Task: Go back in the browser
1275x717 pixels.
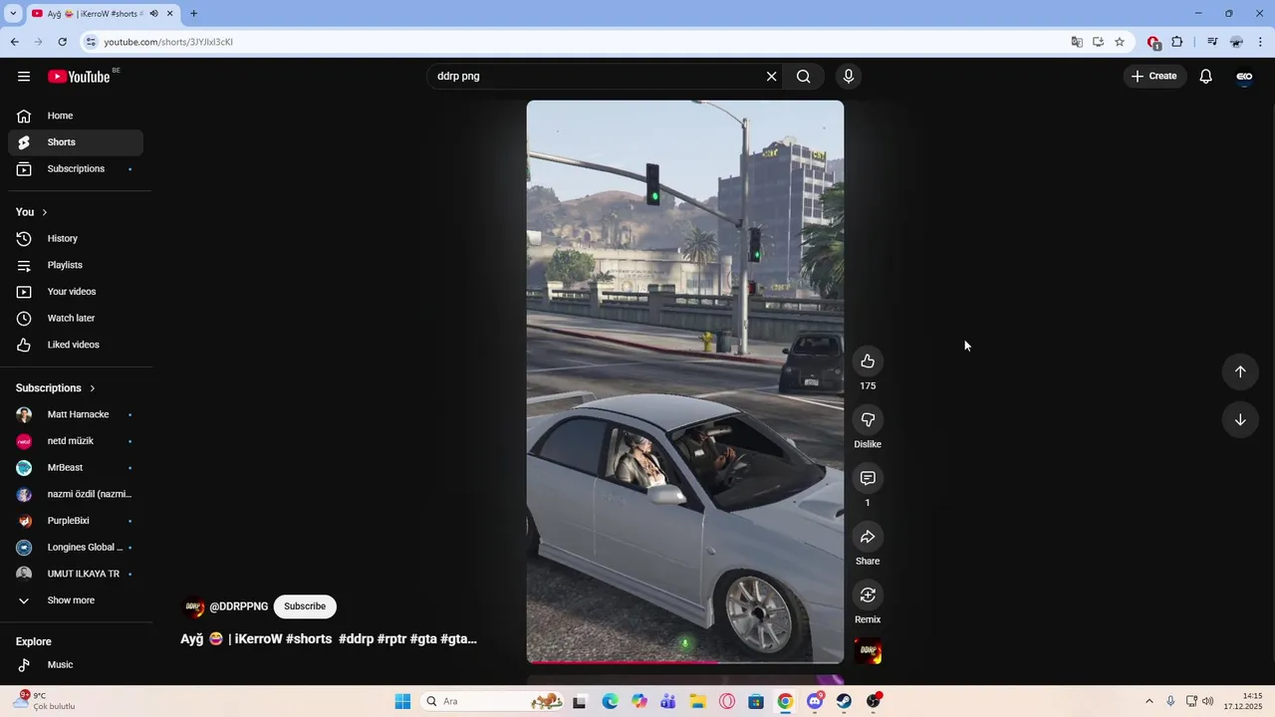Action: (14, 42)
